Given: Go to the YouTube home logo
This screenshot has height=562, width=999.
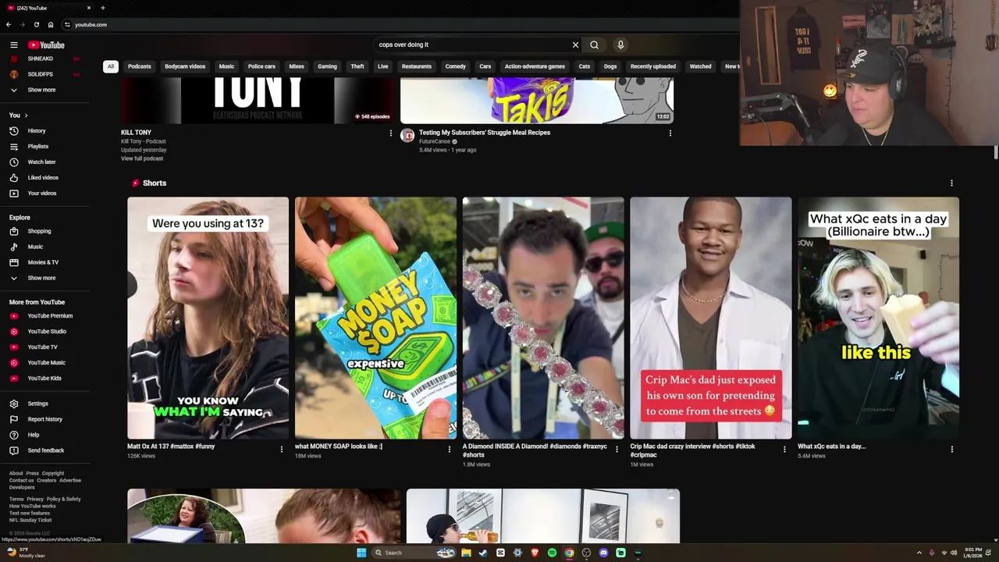Looking at the screenshot, I should [x=46, y=45].
